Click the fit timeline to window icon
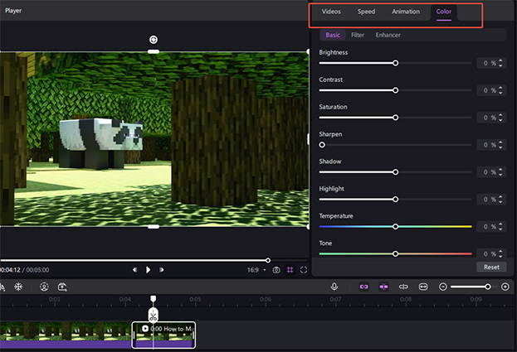Viewport: 517px width, 352px height. (423, 287)
